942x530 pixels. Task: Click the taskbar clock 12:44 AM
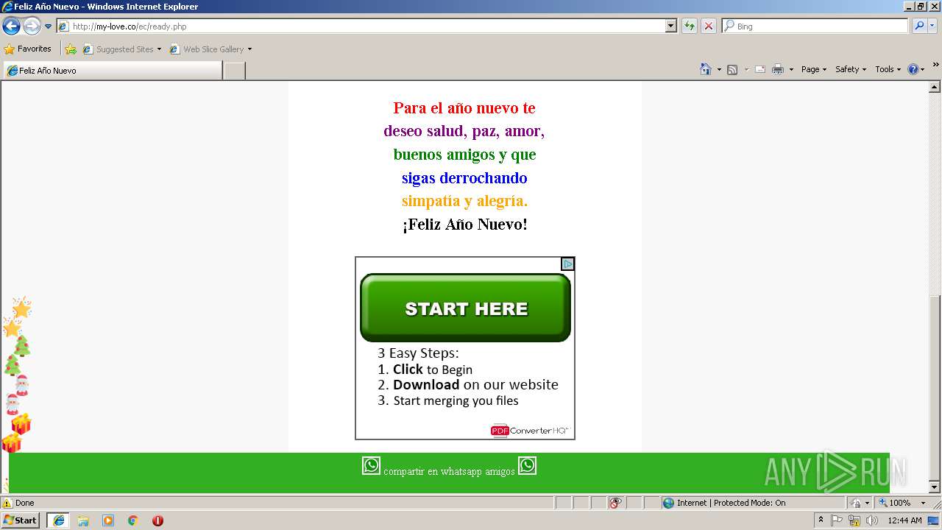pos(904,520)
